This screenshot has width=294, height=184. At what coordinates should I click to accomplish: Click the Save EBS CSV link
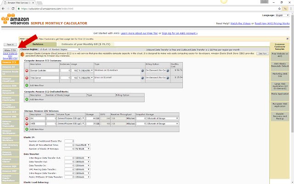tap(10, 58)
